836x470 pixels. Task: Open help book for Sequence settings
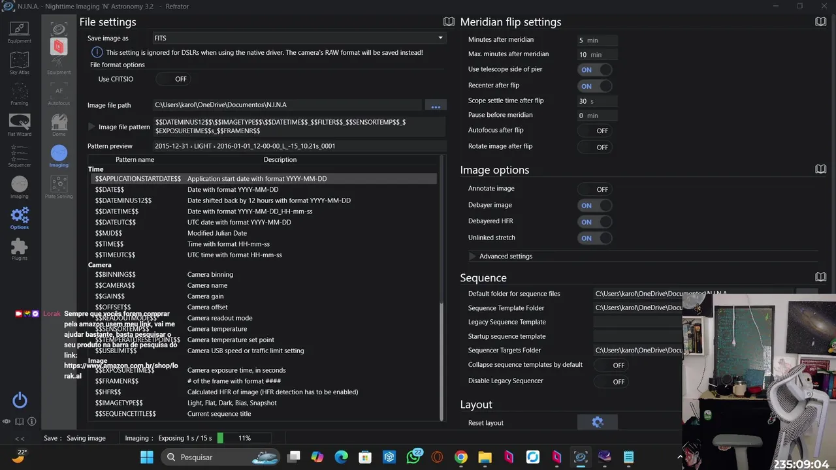pos(821,277)
